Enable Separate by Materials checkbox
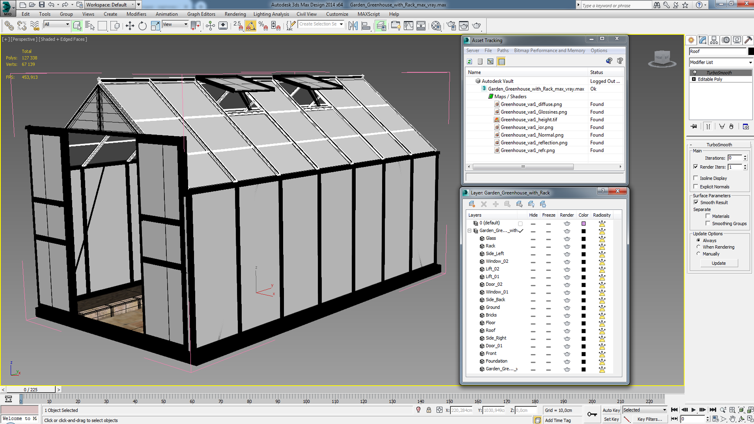754x424 pixels. coord(708,216)
